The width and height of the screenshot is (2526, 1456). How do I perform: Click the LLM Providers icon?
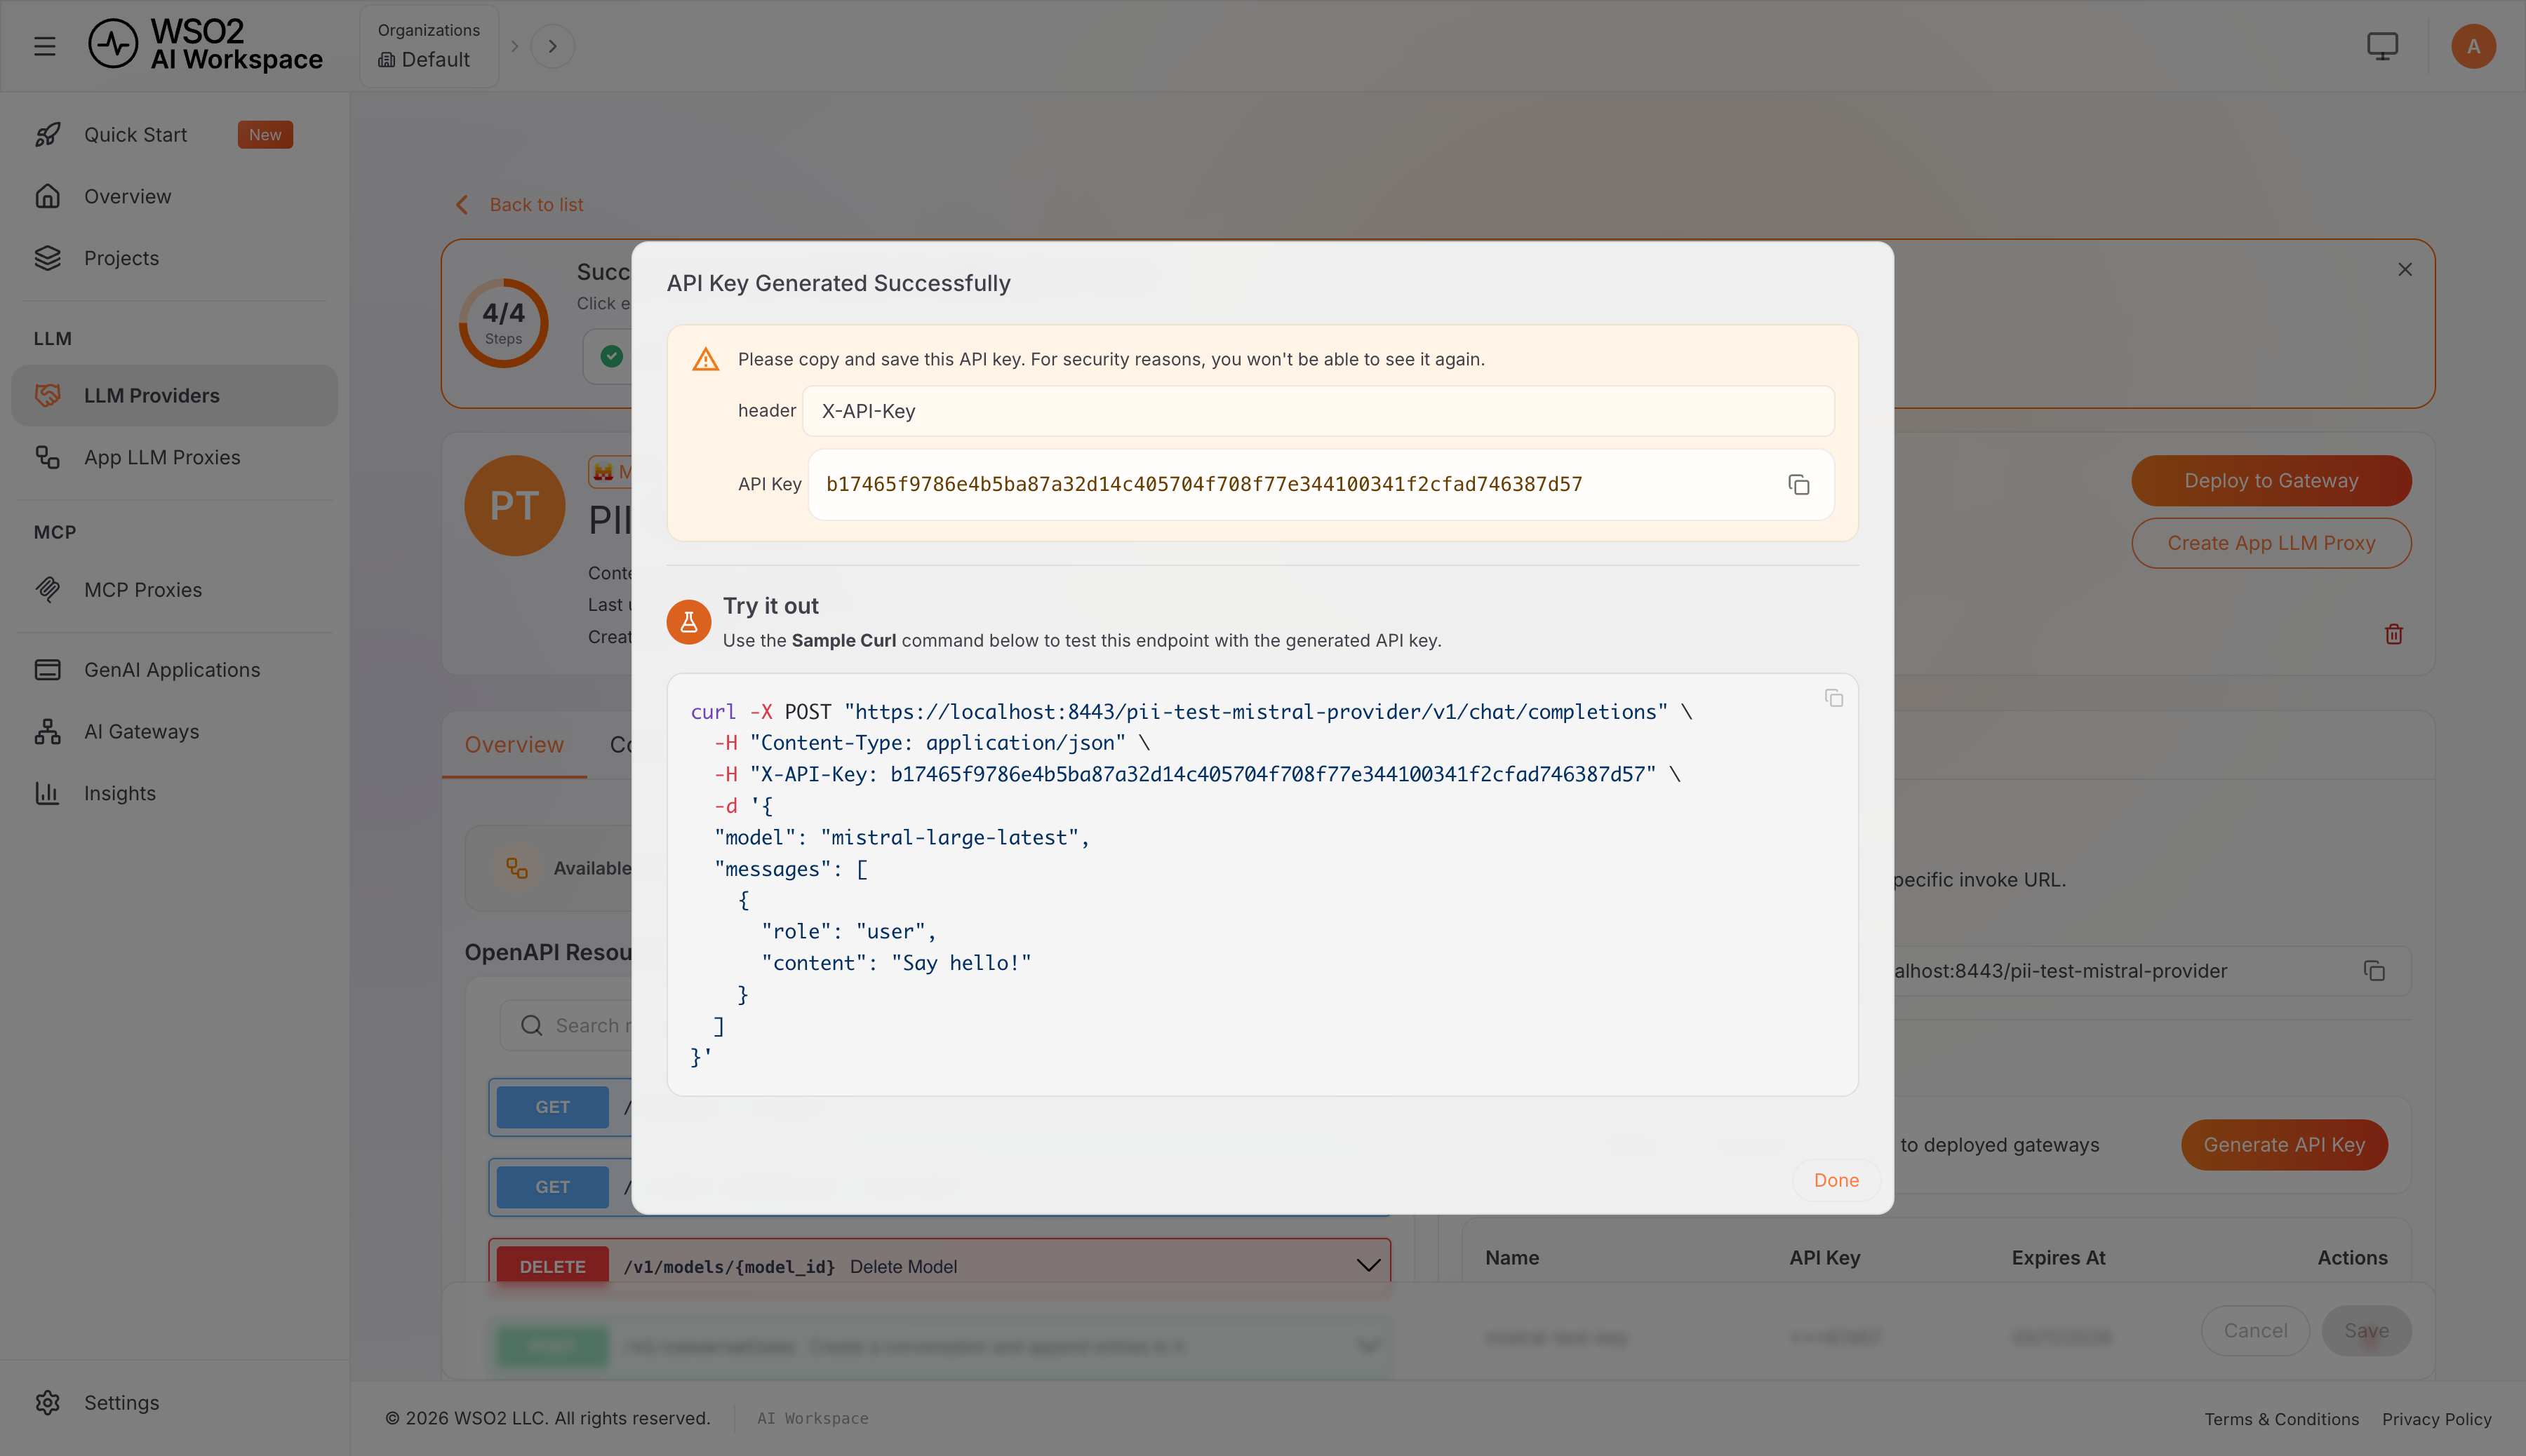click(x=48, y=396)
